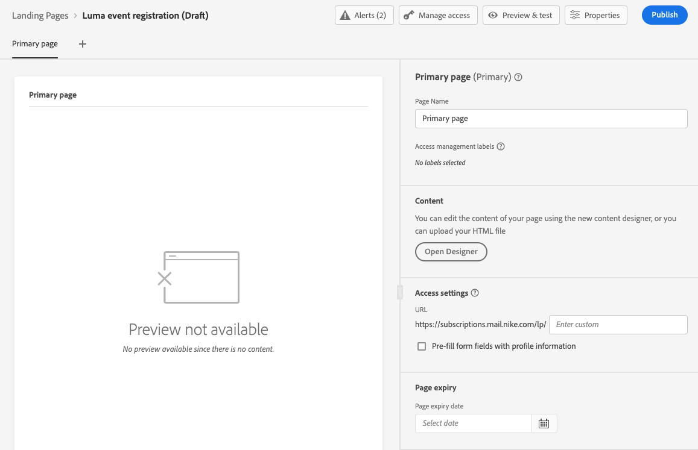The image size is (698, 450).
Task: Show help for Access management labels
Action: pos(501,146)
